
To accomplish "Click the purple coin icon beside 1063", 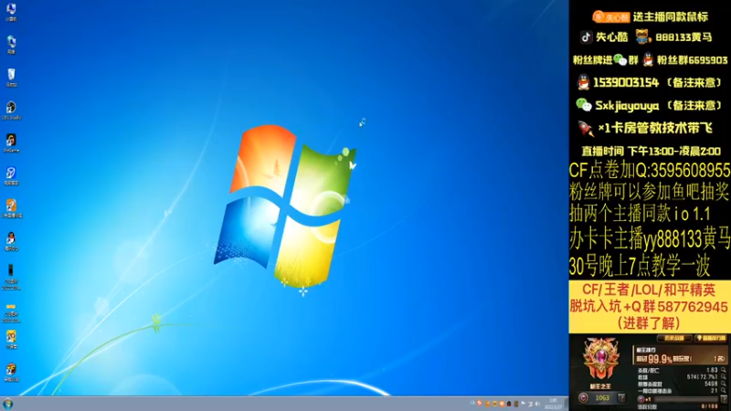I will point(583,398).
